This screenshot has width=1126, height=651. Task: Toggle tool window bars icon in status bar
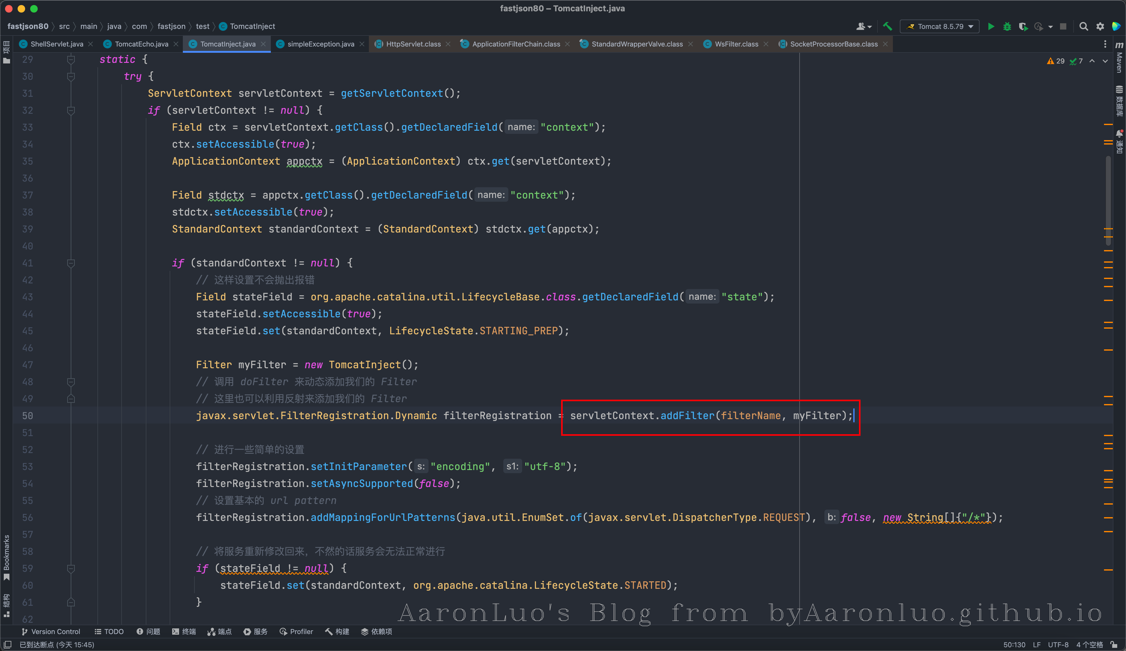pyautogui.click(x=8, y=644)
